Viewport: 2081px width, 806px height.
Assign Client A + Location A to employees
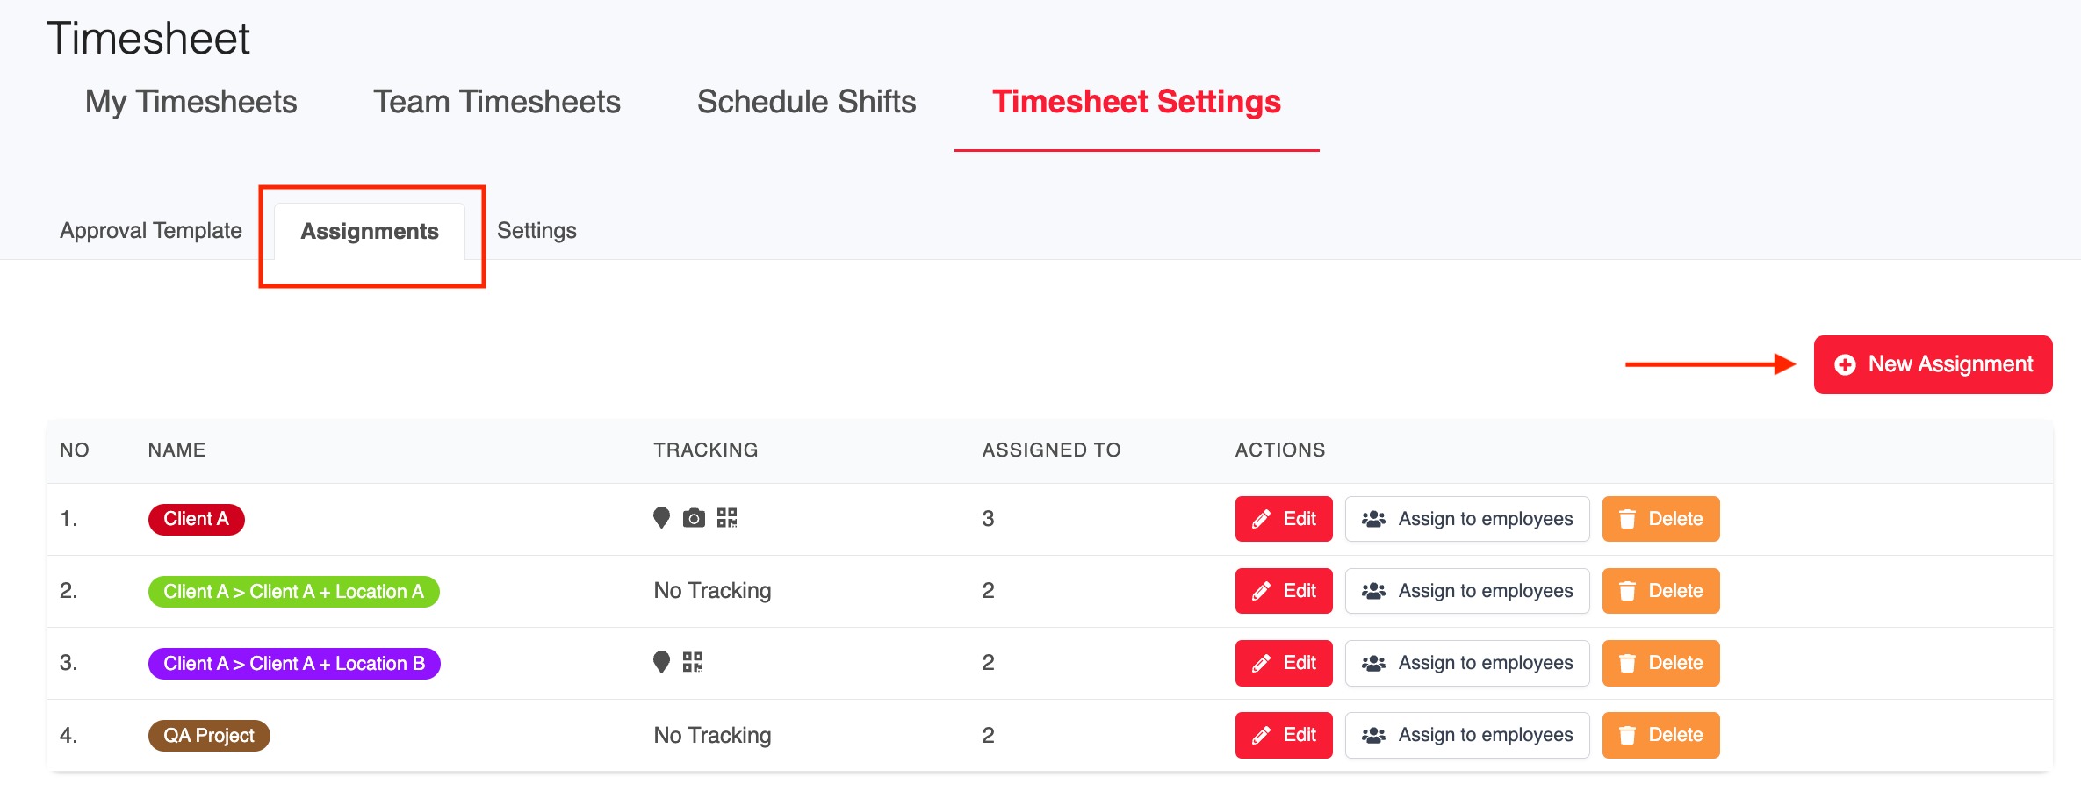pos(1467,591)
